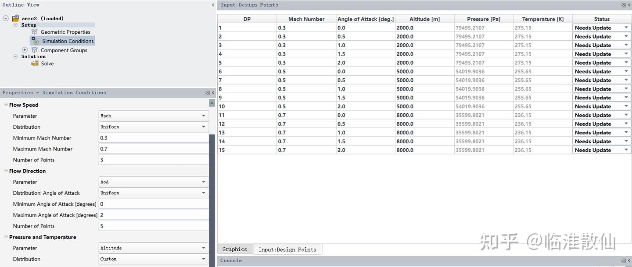This screenshot has width=632, height=267.
Task: Collapse the Flow Direction section
Action: click(x=6, y=171)
